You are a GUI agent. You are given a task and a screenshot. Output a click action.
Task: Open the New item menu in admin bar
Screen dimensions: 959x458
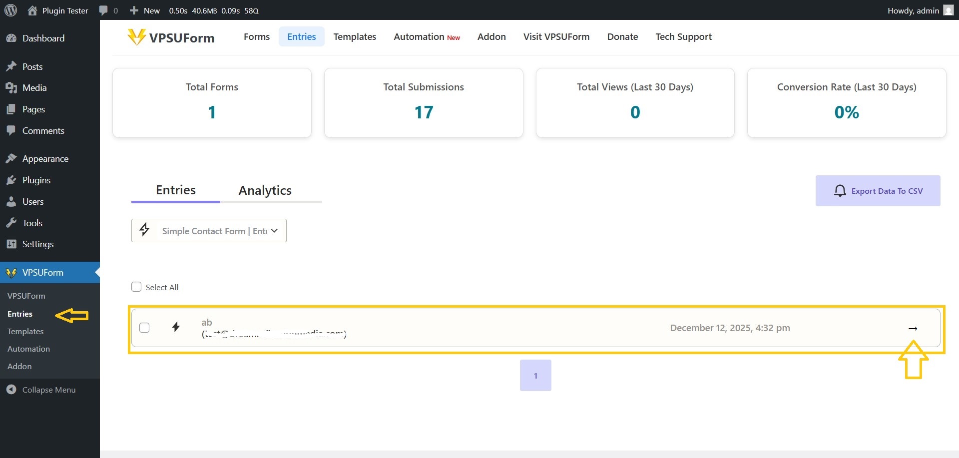[144, 10]
